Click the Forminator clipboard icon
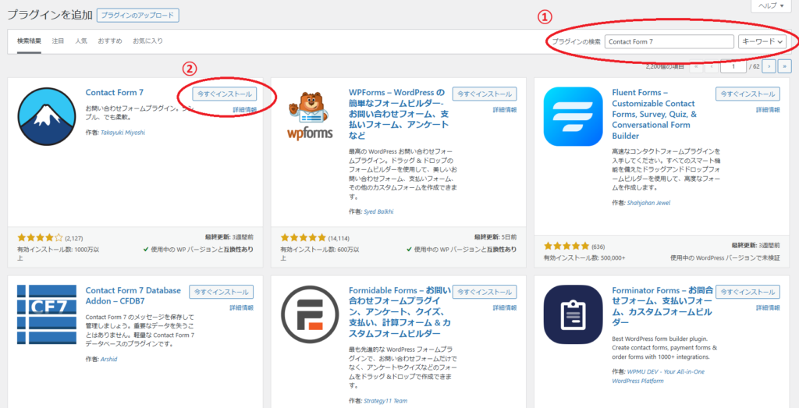799x408 pixels. 574,314
